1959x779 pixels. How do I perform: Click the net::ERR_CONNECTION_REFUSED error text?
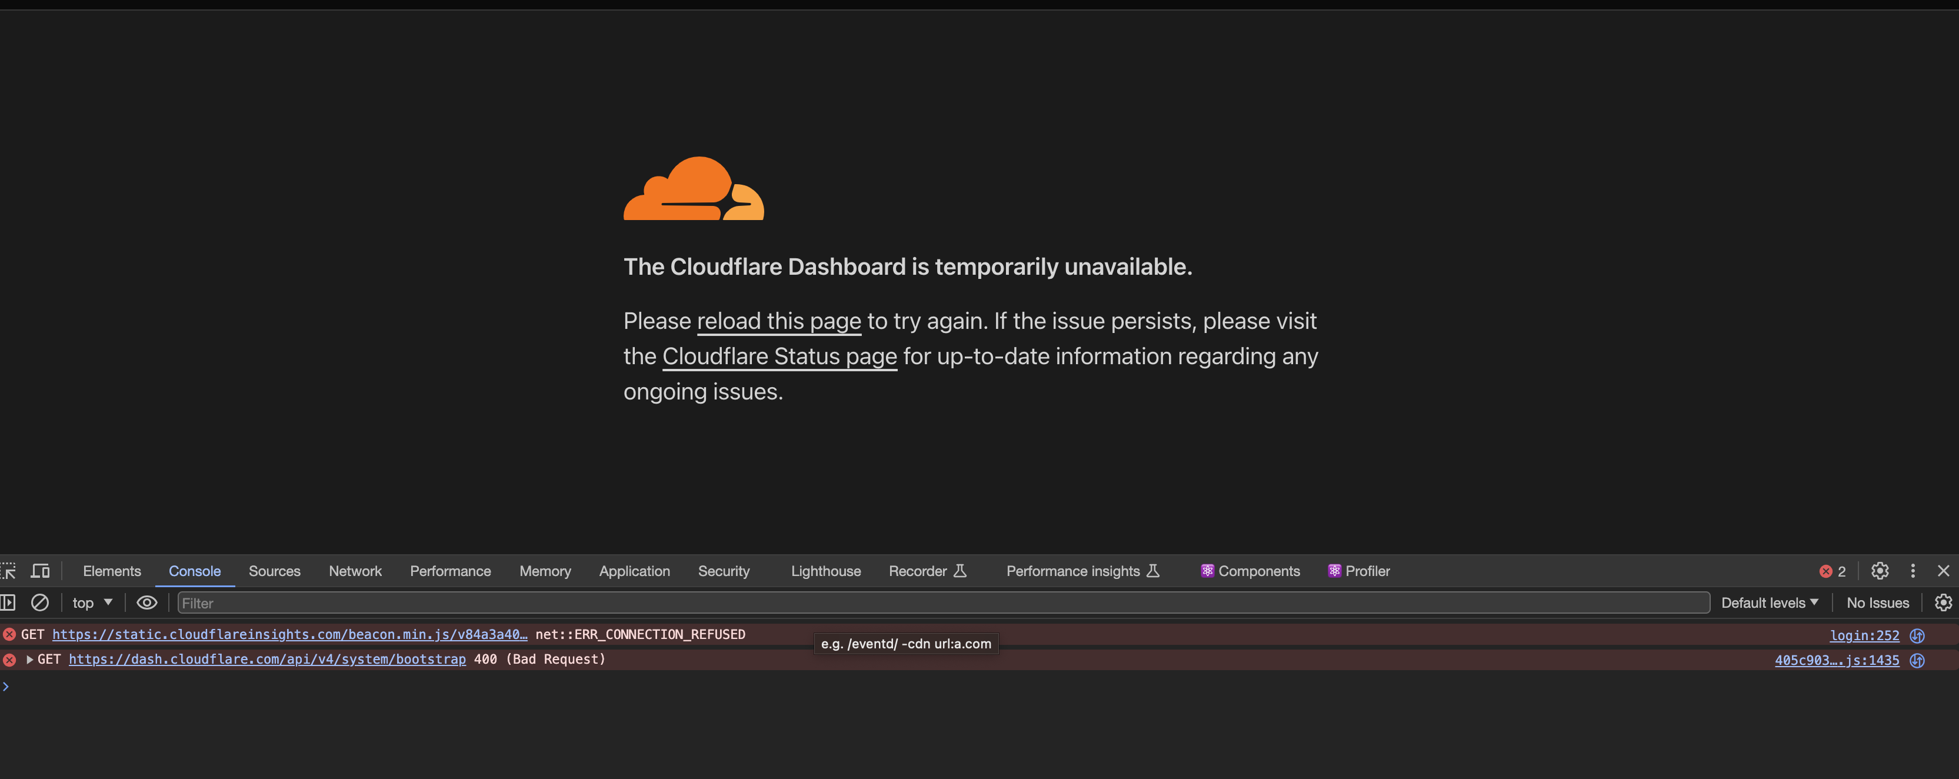tap(640, 634)
